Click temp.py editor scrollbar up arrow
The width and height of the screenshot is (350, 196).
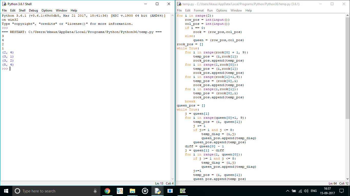pyautogui.click(x=348, y=15)
